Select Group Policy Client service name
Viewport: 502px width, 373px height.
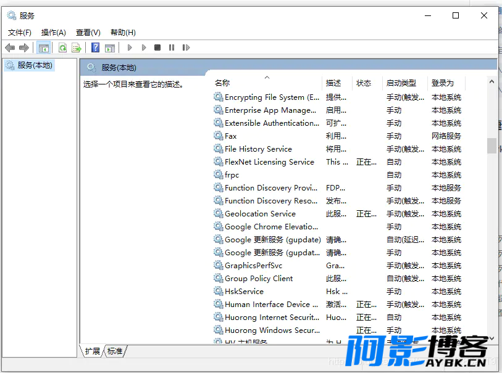tap(259, 279)
